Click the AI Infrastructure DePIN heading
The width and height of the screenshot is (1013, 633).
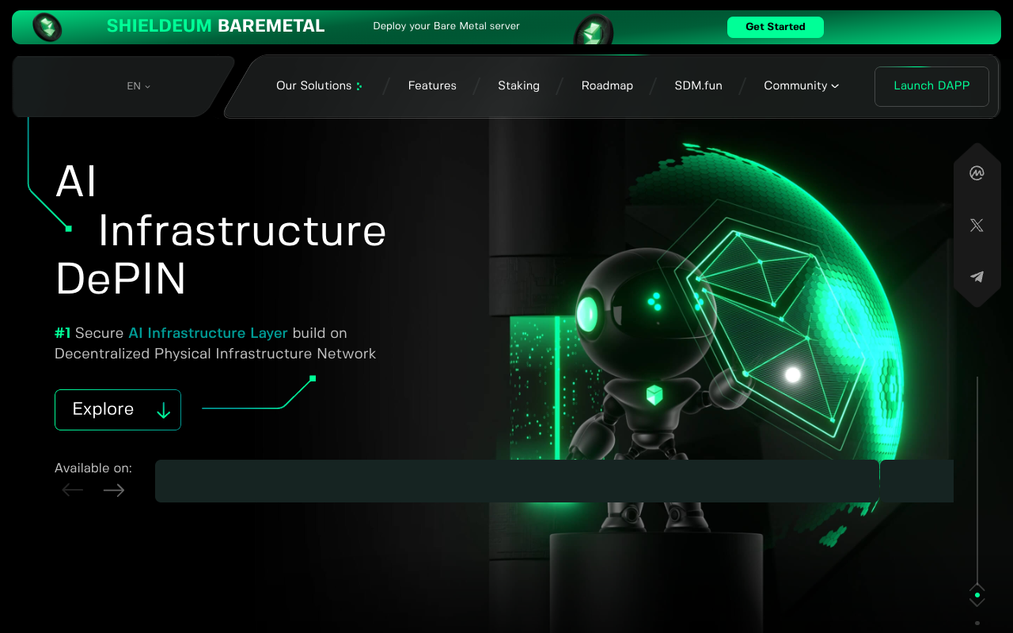tap(221, 230)
